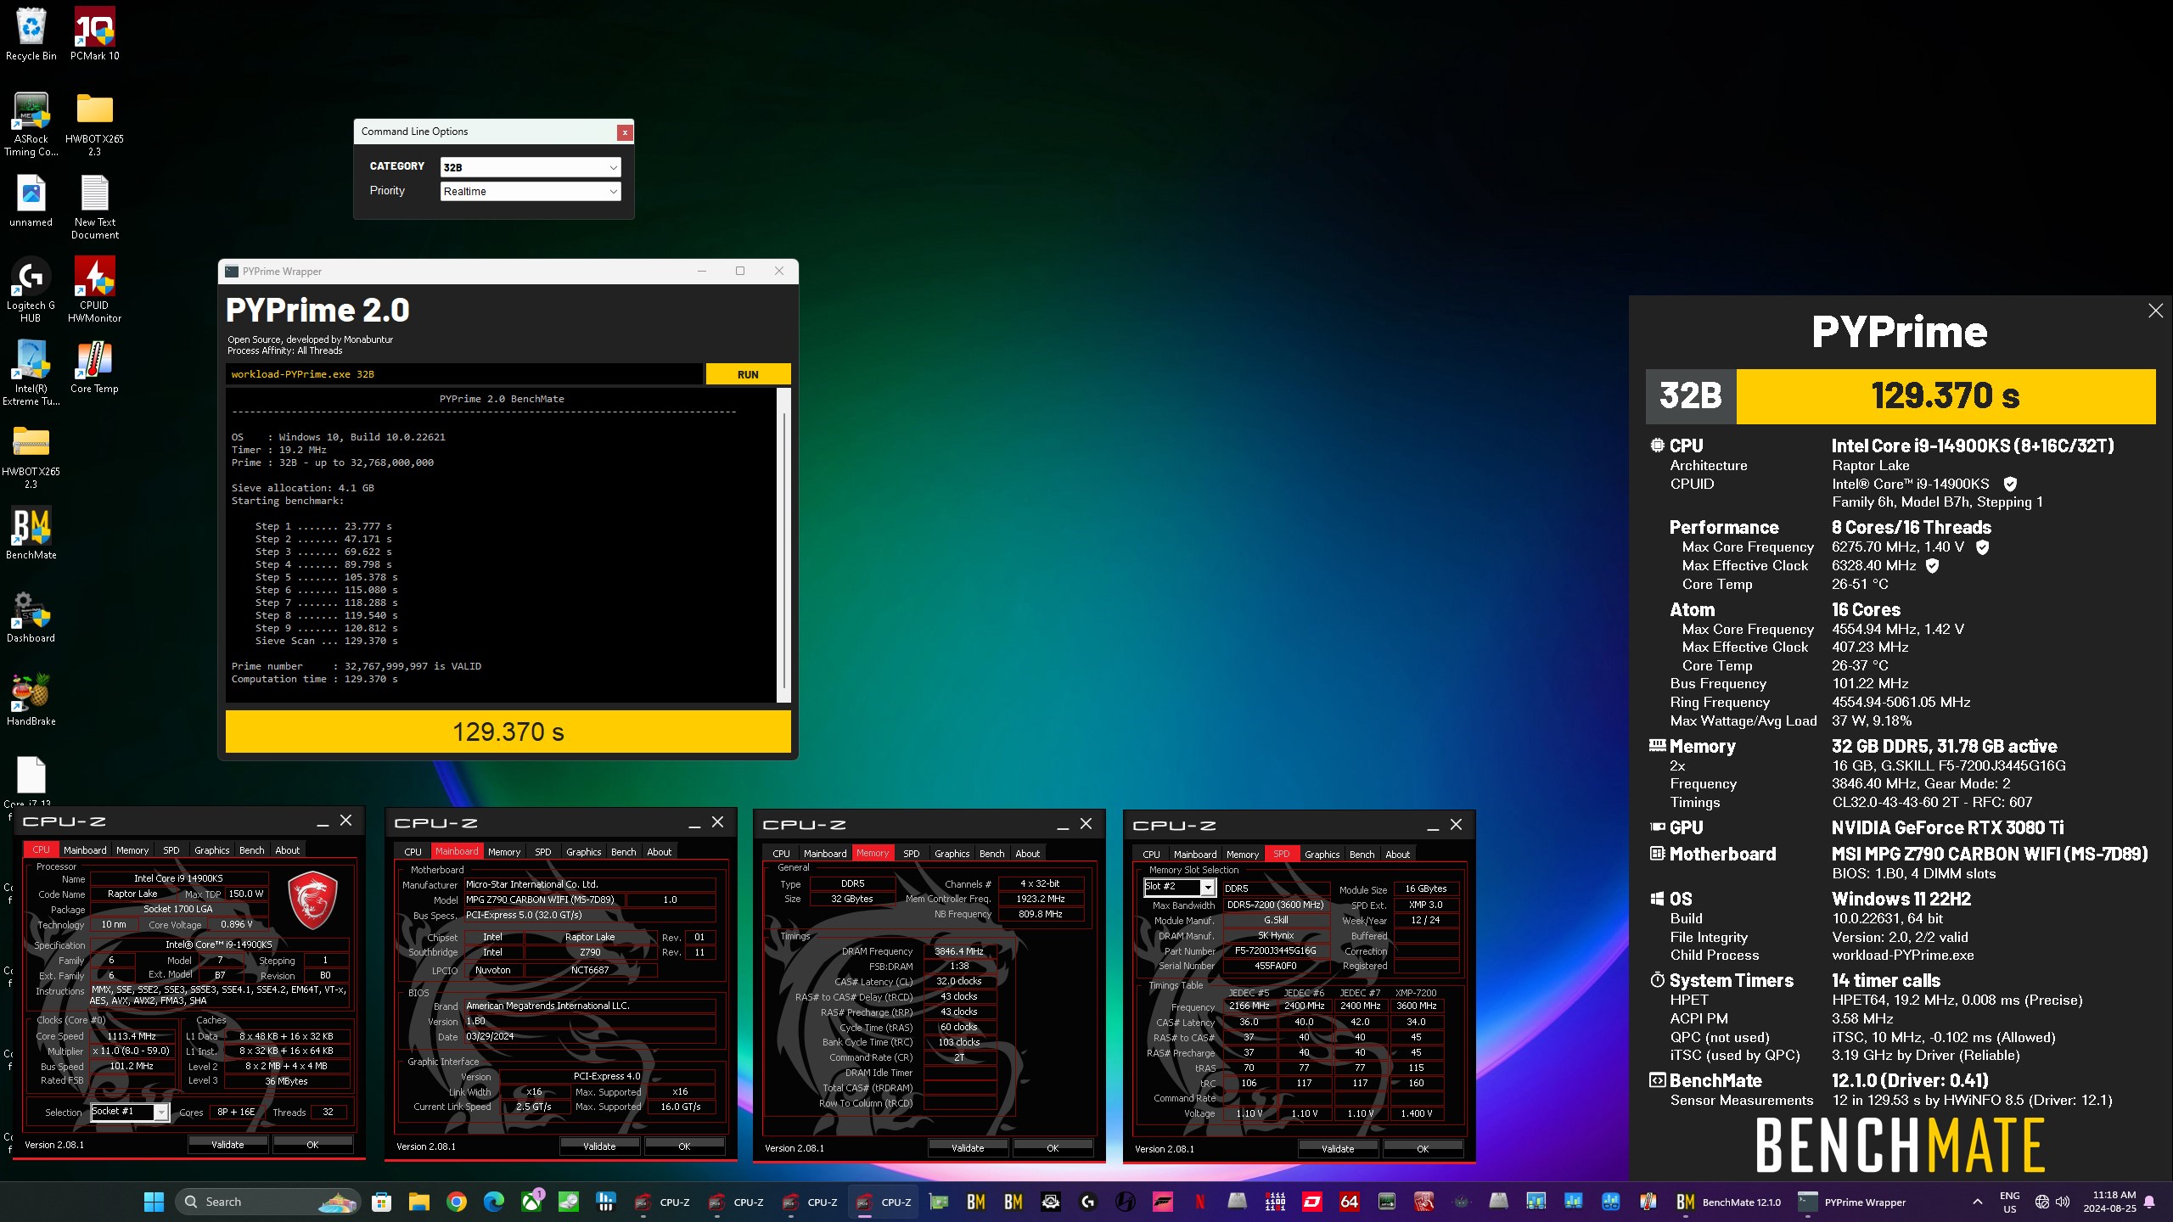Viewport: 2173px width, 1222px height.
Task: Open the BenchMate desktop shortcut
Action: (x=31, y=534)
